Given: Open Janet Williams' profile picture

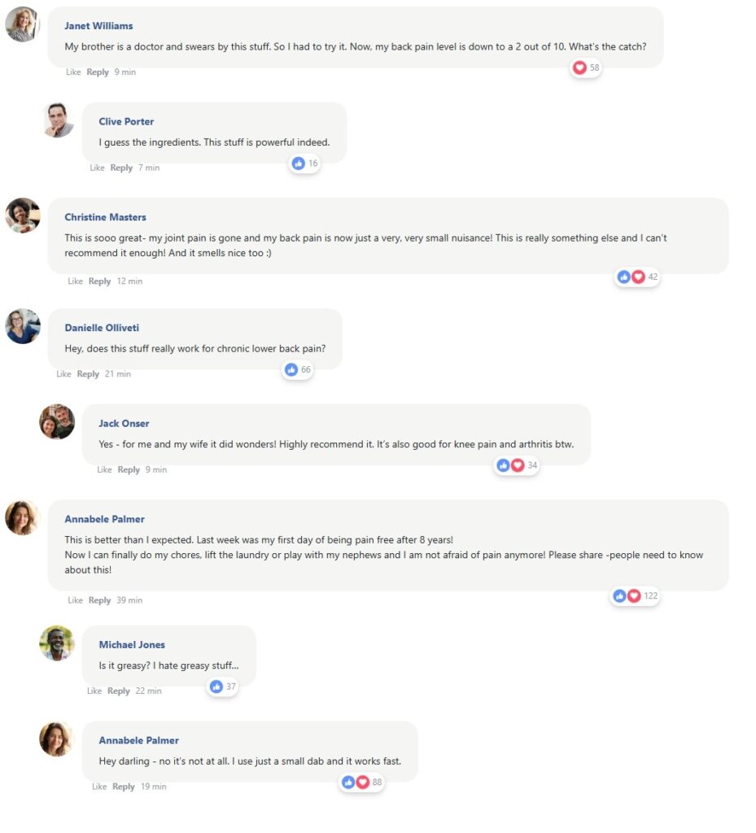Looking at the screenshot, I should (x=22, y=24).
